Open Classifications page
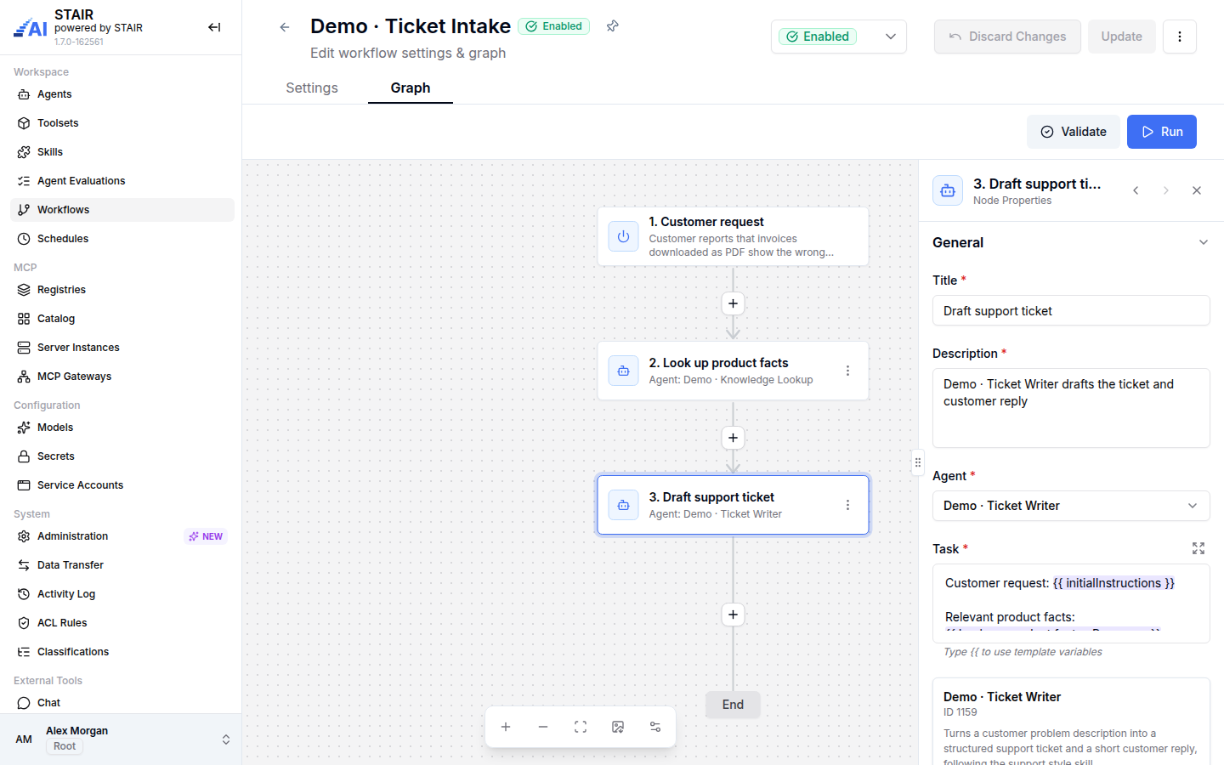 pos(122,652)
